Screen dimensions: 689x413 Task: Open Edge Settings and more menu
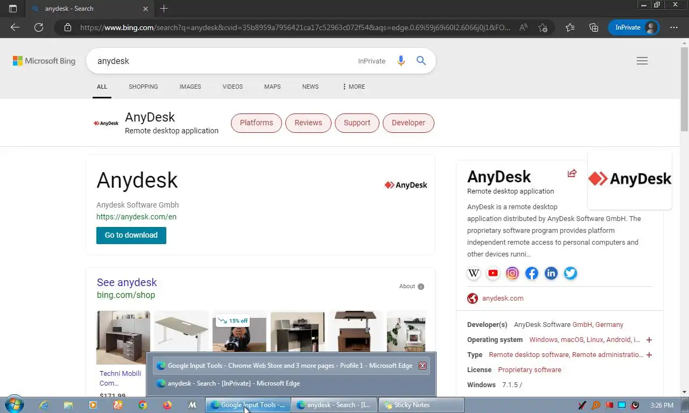(x=674, y=27)
